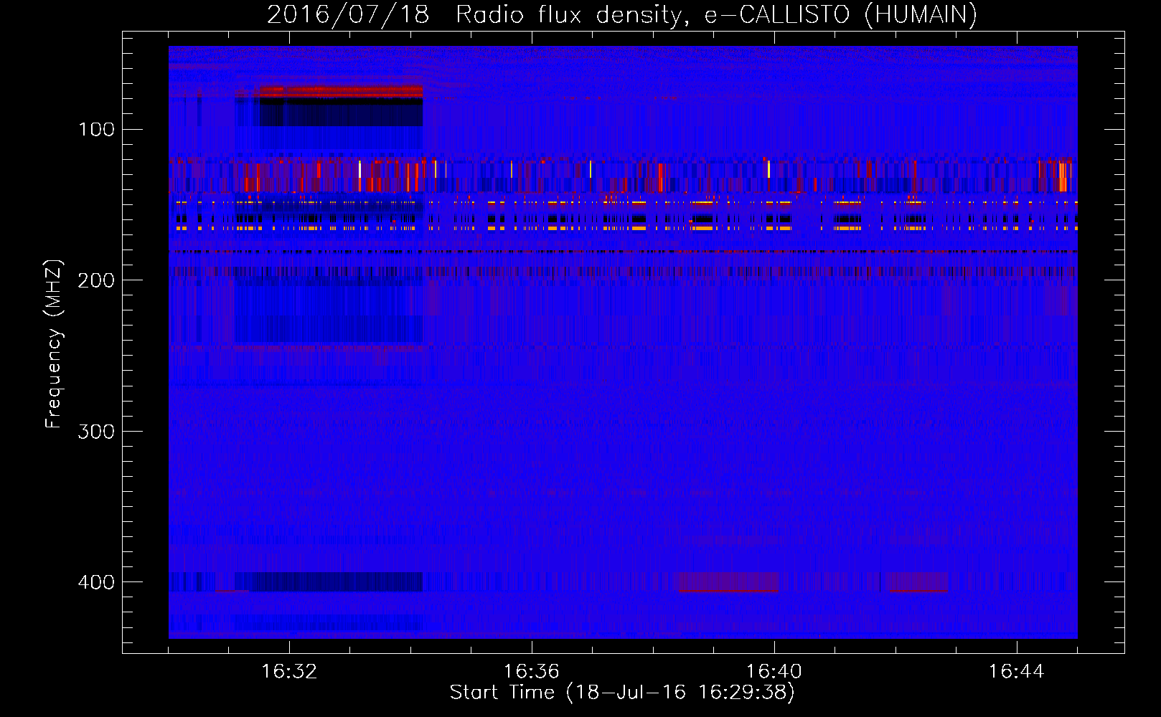
Task: Click the '16:44' time tick label
Action: (x=1017, y=672)
